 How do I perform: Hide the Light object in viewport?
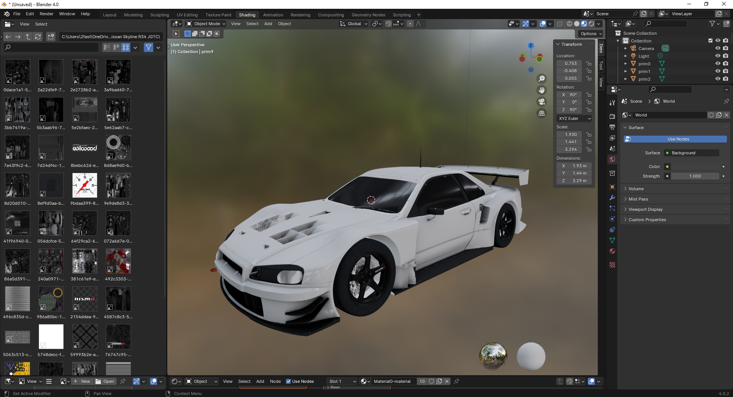point(718,56)
